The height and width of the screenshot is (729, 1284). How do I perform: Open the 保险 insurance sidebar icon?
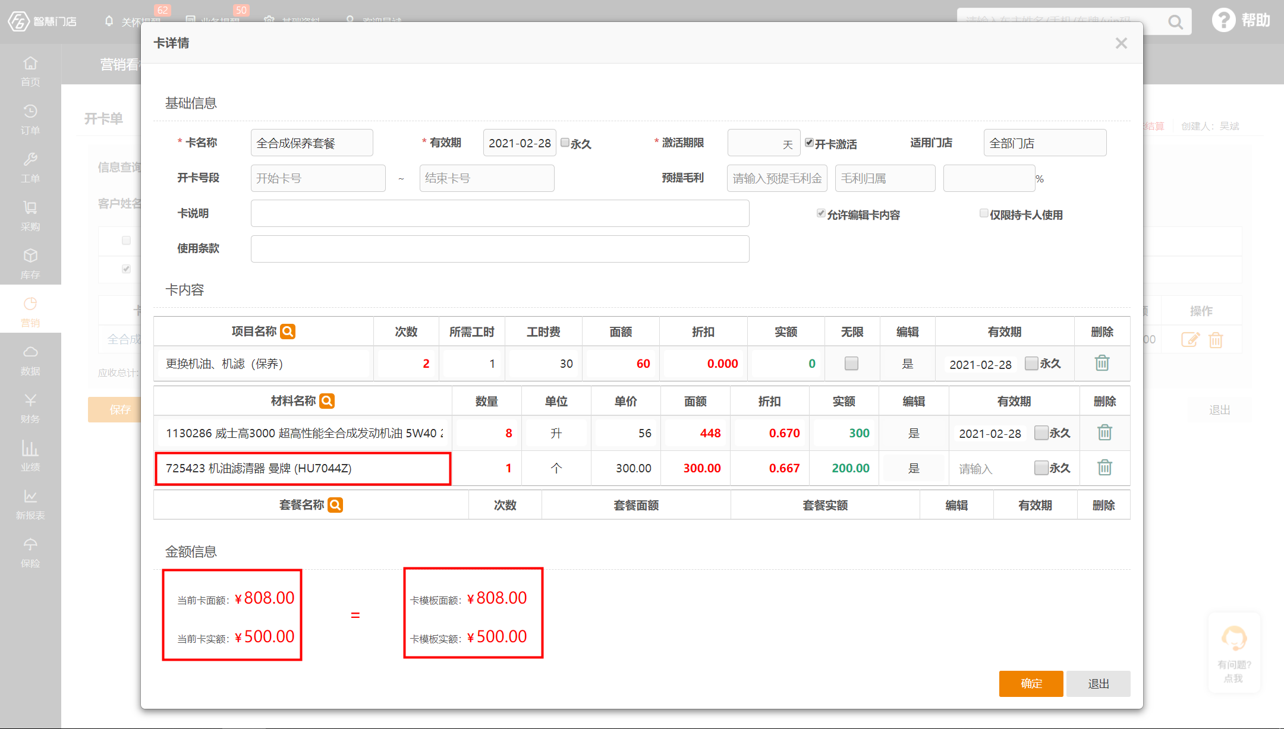(x=30, y=552)
